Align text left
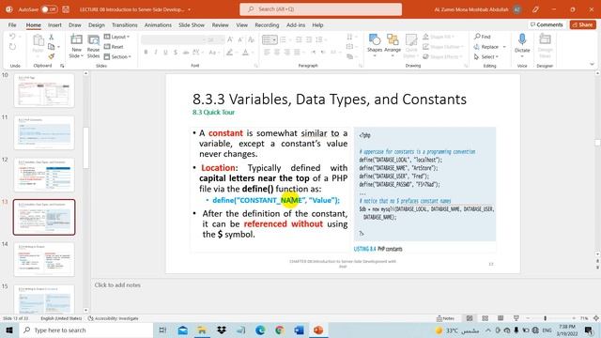 tap(267, 53)
